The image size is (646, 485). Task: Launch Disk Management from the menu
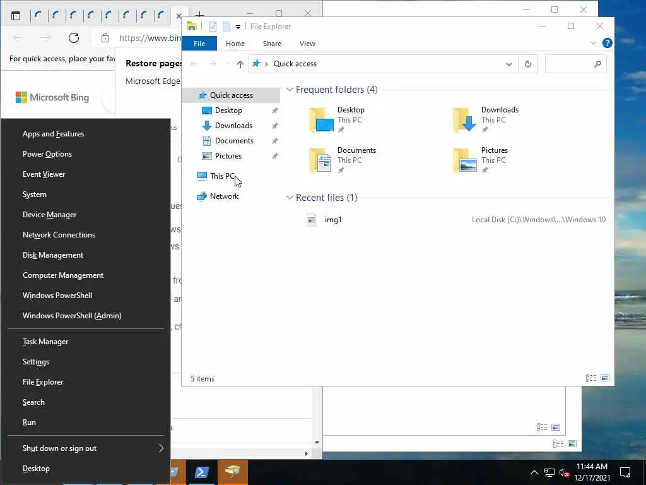(x=53, y=255)
